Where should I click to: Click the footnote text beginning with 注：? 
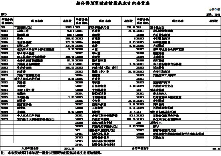tap(51, 153)
